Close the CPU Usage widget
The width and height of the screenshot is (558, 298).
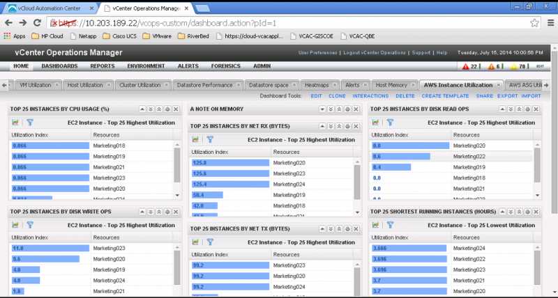point(176,109)
